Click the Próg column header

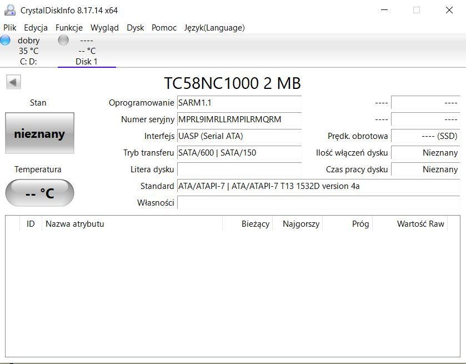click(348, 223)
